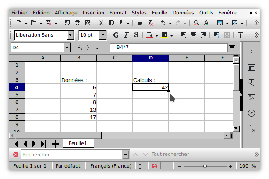
Task: Open the Données menu
Action: point(183,13)
